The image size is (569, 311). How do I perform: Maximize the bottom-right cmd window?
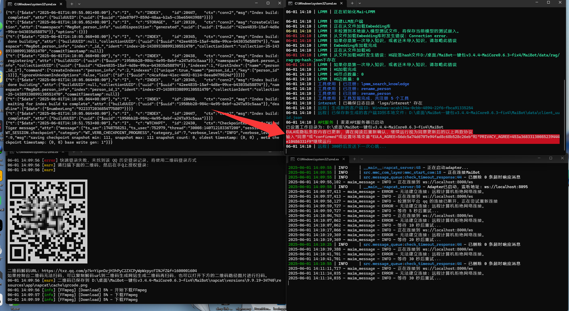(551, 158)
